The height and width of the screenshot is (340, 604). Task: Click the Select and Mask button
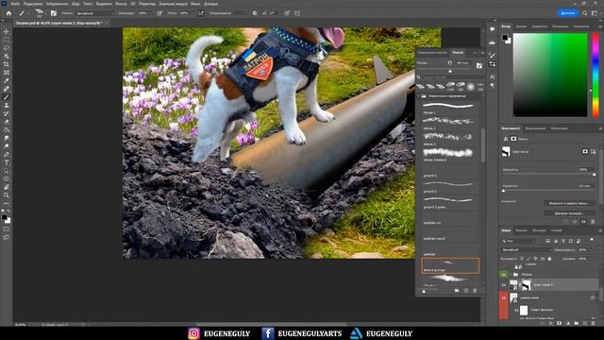(x=569, y=203)
